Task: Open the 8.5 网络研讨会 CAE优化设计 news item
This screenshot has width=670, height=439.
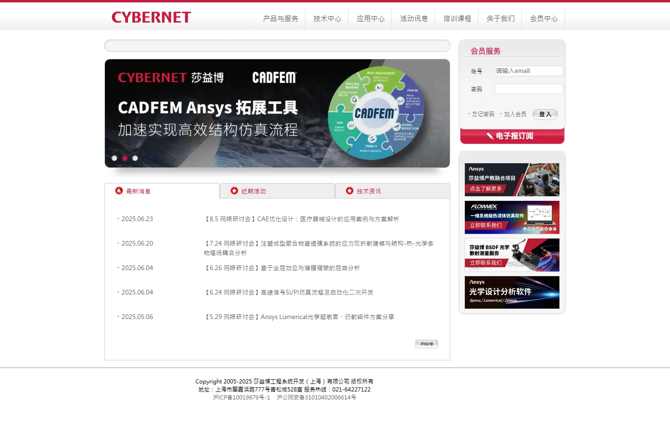Action: (301, 219)
